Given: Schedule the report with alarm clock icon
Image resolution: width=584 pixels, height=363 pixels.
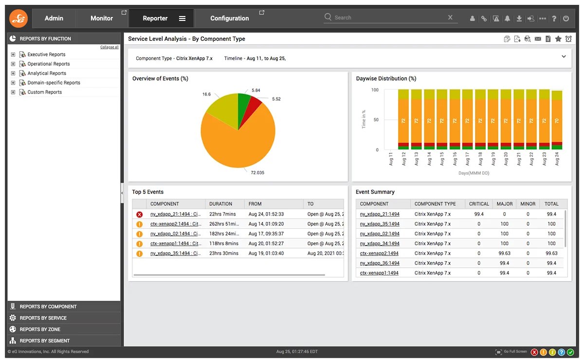Looking at the screenshot, I should (568, 39).
